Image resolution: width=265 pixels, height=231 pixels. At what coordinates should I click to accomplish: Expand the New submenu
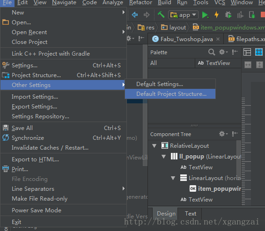tap(64, 13)
